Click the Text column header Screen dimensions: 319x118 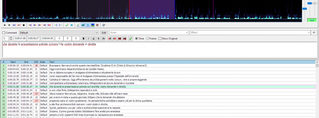click(182, 62)
